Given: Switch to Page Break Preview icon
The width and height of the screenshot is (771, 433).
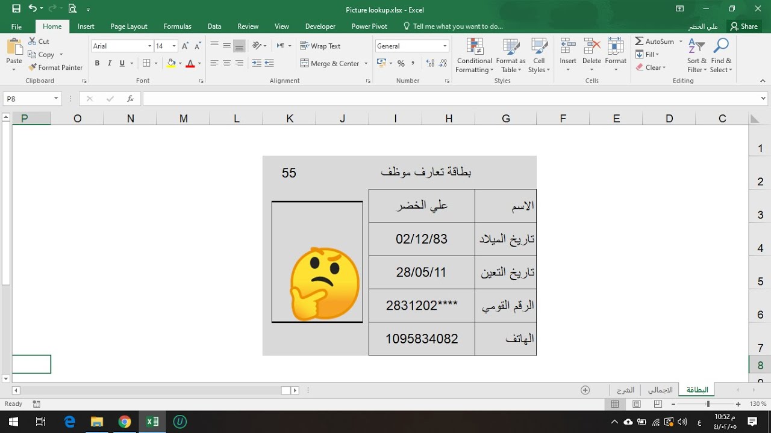Looking at the screenshot, I should tap(658, 404).
